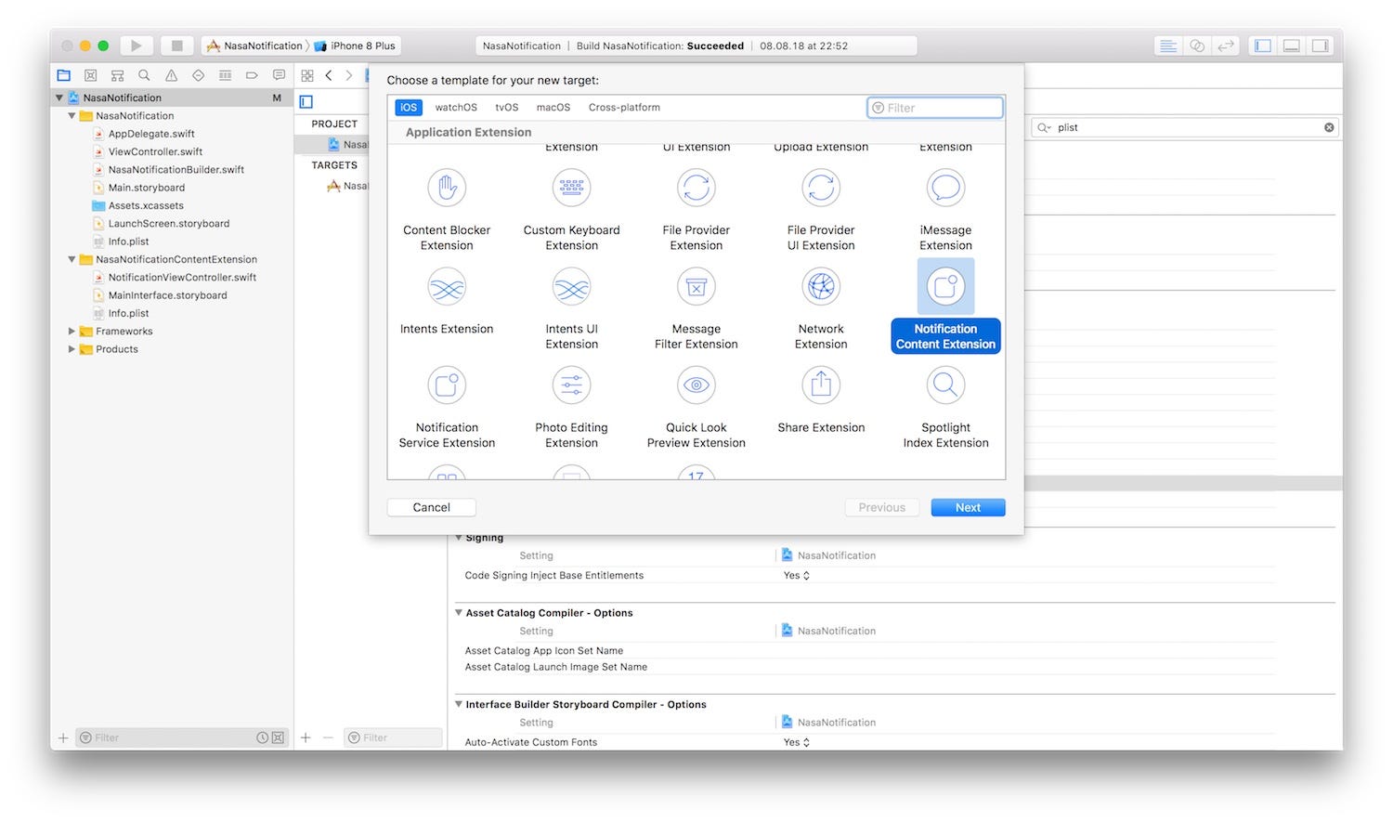Screen dimensions: 1393x822
Task: Pick the Custom Keyboard Extension icon
Action: coord(571,189)
